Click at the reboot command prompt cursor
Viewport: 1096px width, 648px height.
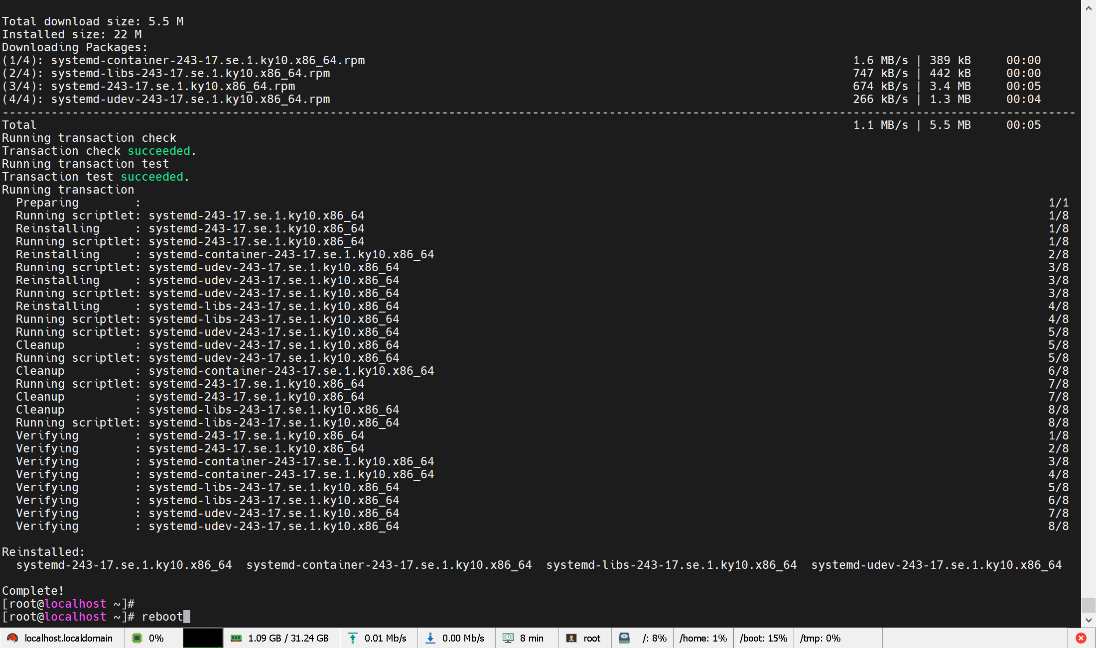tap(187, 617)
